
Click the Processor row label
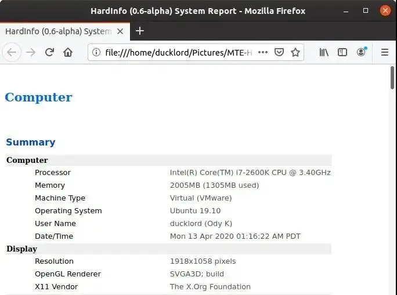pyautogui.click(x=53, y=172)
